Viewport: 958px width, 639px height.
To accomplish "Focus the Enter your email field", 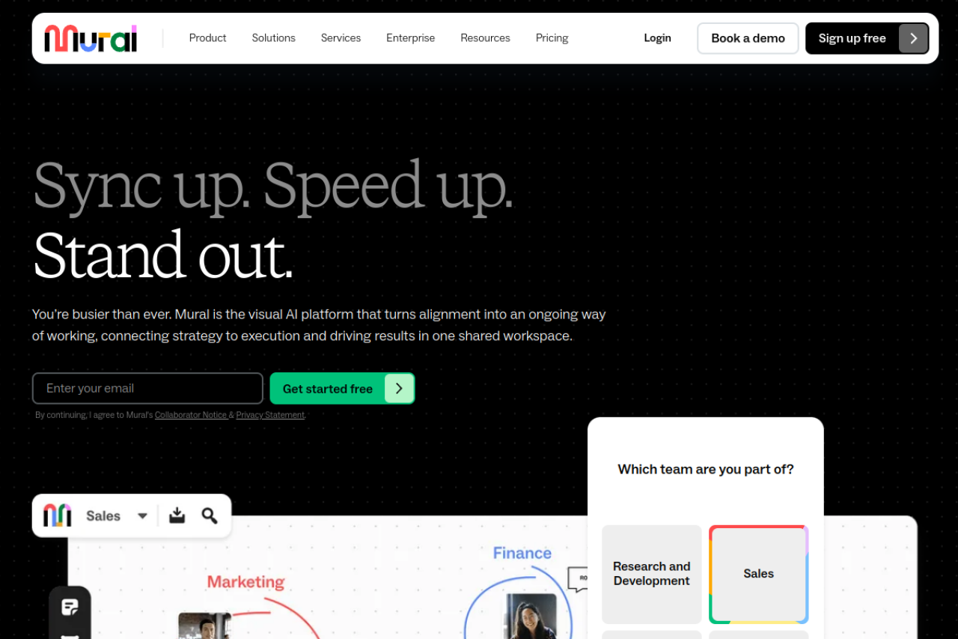I will (147, 389).
